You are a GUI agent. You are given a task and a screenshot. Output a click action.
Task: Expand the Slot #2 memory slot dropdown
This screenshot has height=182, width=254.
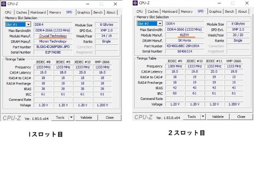click(x=160, y=24)
